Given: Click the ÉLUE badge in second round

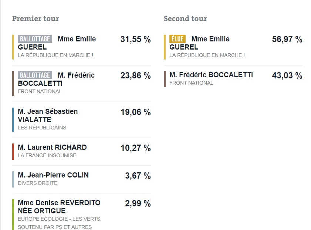Looking at the screenshot, I should 178,39.
